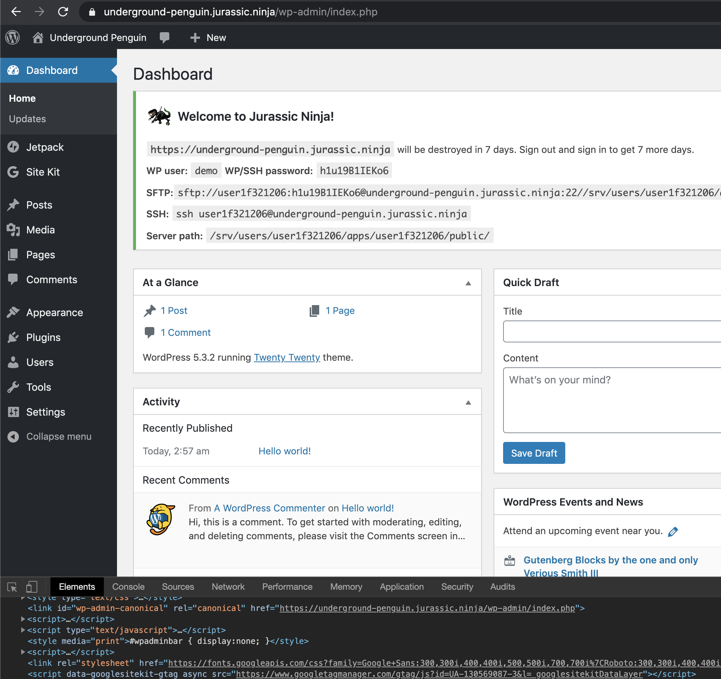
Task: Switch to the Audits tab
Action: (x=502, y=587)
